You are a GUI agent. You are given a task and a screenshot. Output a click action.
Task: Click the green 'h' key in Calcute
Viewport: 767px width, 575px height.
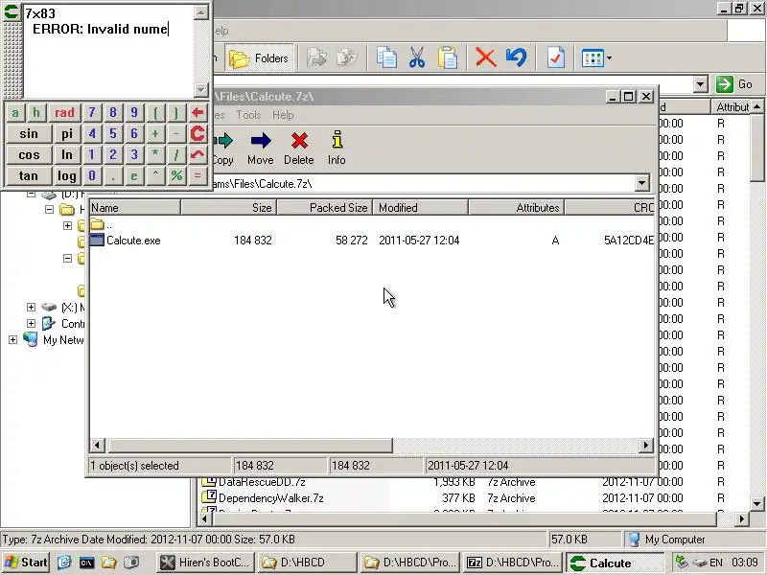click(x=36, y=113)
